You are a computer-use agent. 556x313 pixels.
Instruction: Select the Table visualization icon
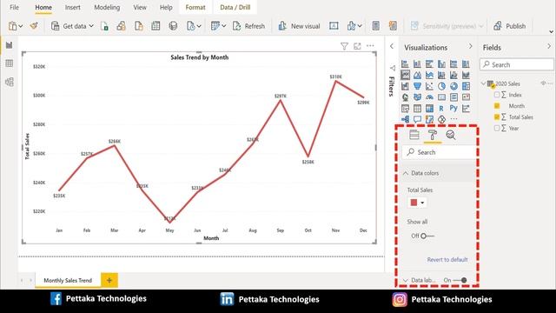point(417,108)
